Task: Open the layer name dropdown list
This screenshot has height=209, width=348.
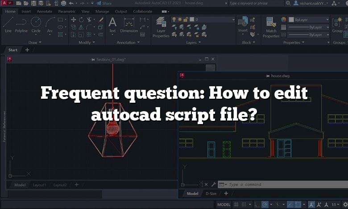Action: click(233, 20)
